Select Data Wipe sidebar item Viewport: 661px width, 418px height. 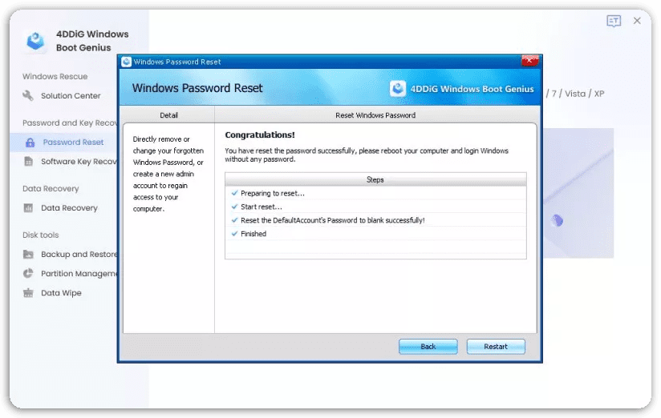[x=61, y=292]
